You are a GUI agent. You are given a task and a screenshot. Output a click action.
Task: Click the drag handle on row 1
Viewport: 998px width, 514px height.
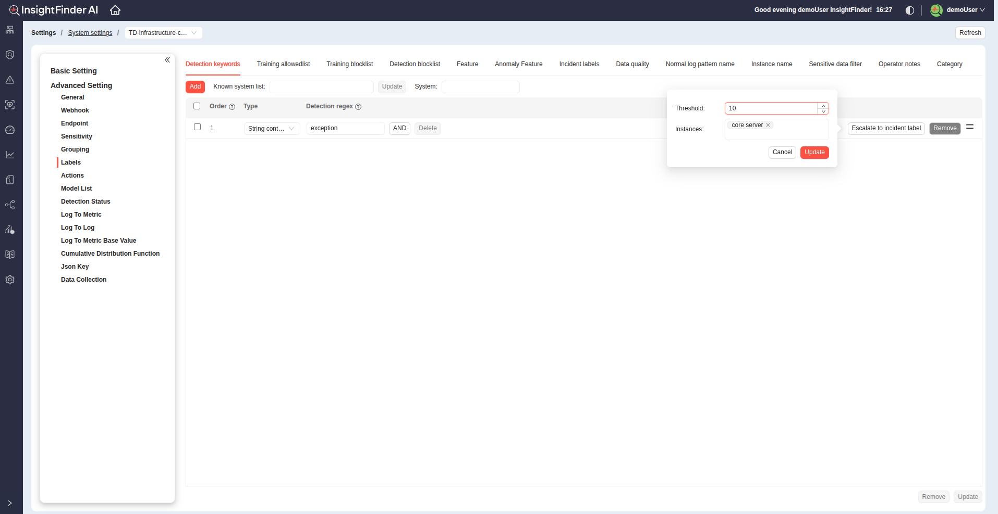pyautogui.click(x=970, y=127)
